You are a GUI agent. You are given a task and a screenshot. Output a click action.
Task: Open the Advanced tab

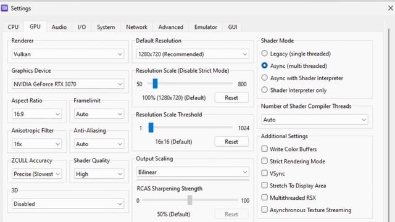(x=170, y=27)
